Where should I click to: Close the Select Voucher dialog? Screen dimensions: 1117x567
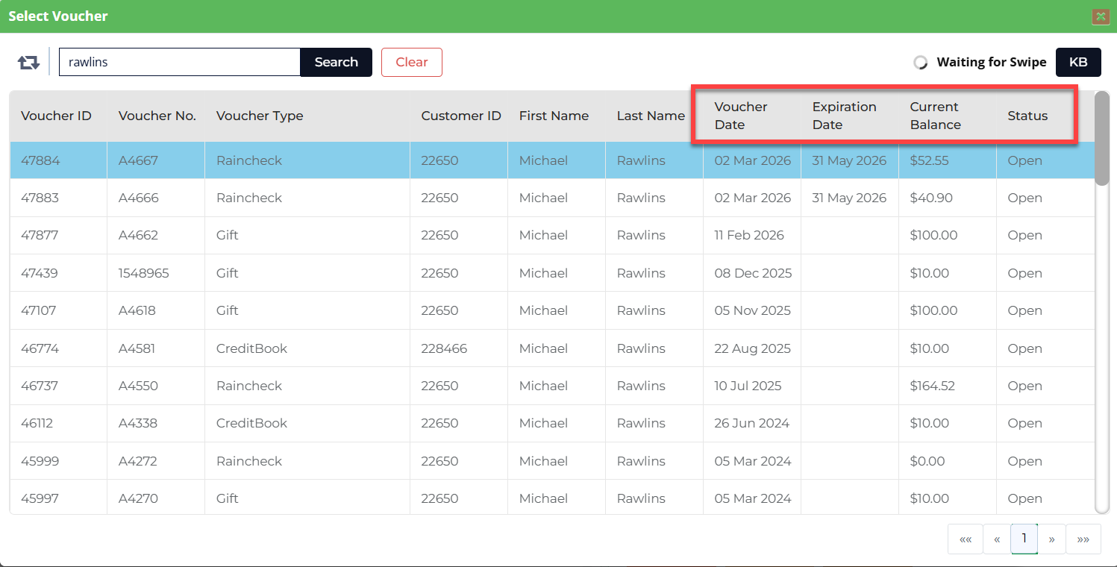tap(1101, 16)
